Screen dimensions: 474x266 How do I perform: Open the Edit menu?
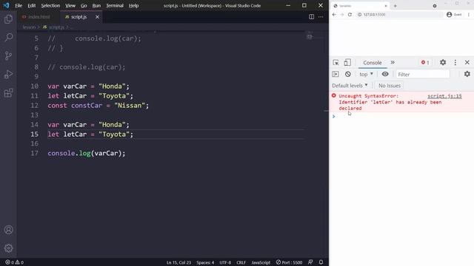coord(31,5)
